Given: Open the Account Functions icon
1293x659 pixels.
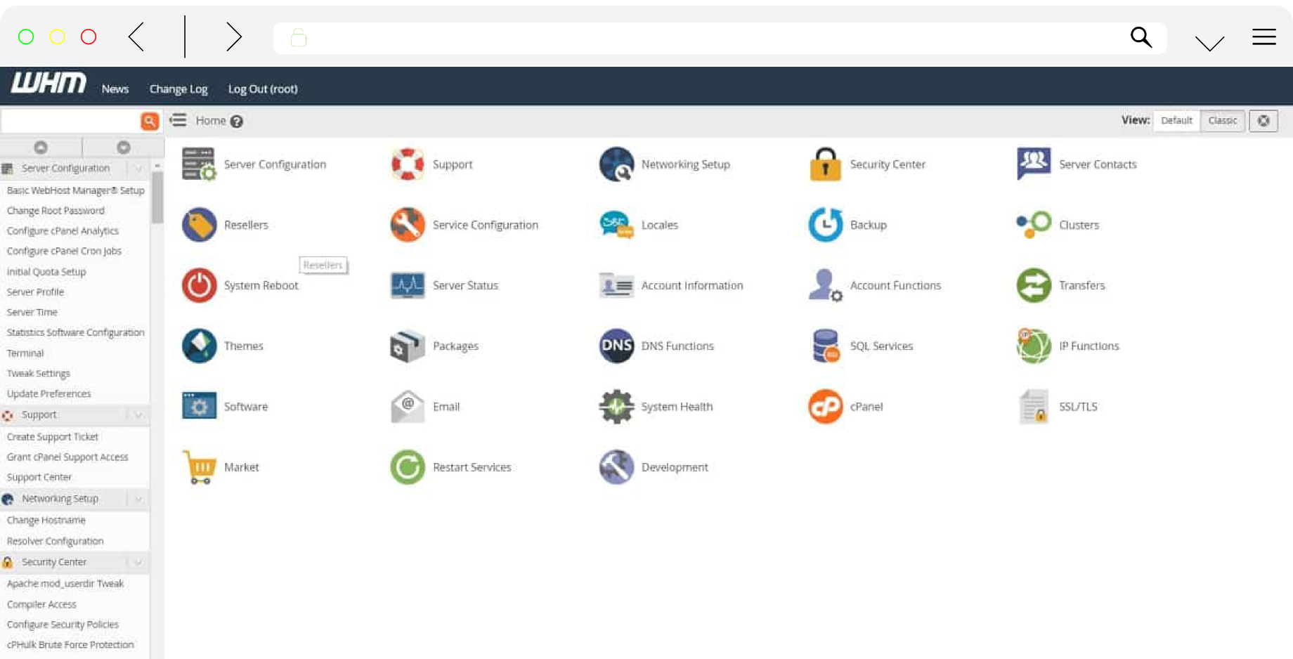Looking at the screenshot, I should [825, 285].
